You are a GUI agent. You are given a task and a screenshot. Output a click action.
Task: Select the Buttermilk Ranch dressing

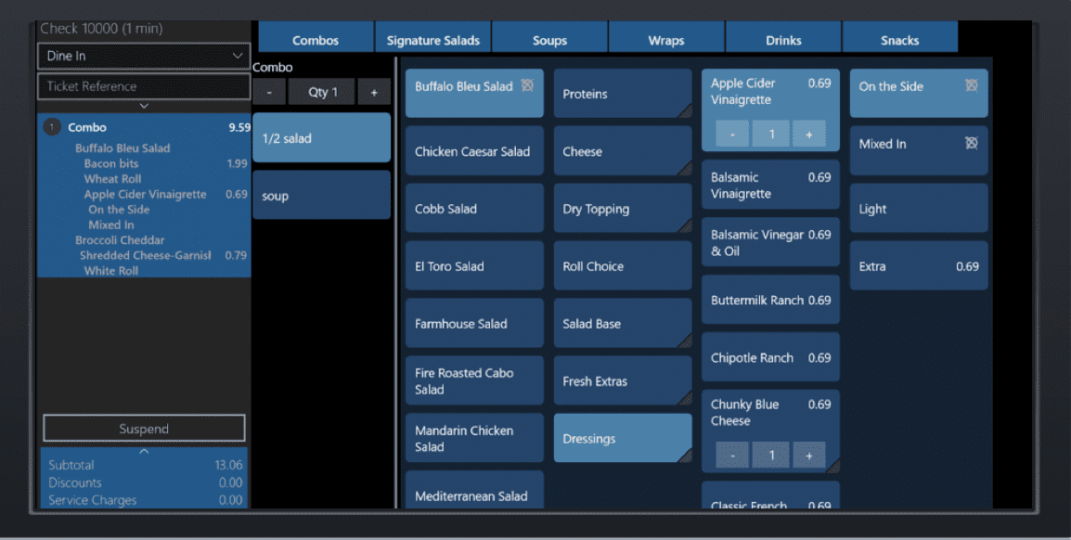coord(770,300)
